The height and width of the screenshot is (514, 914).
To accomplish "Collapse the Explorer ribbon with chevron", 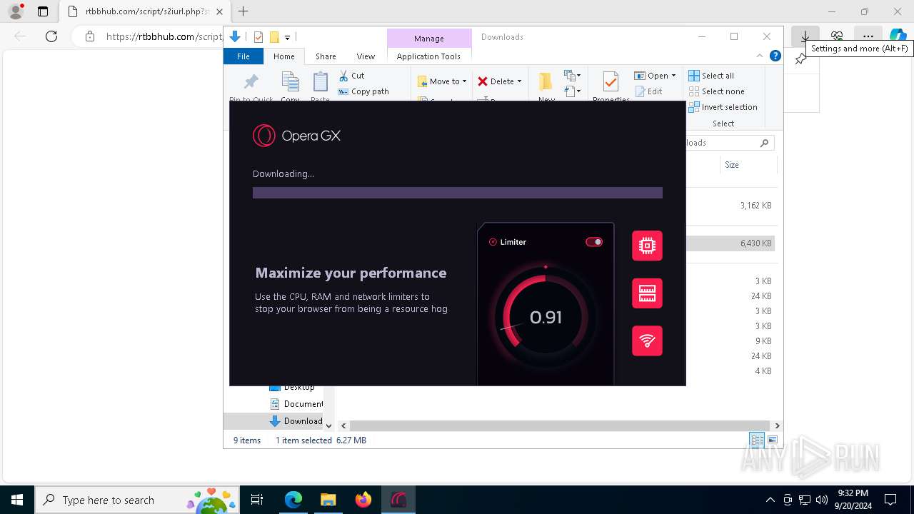I will point(760,56).
